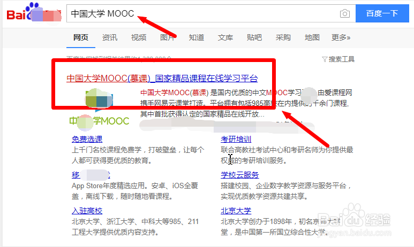
Task: Switch to the 图片 tab
Action: pos(168,37)
